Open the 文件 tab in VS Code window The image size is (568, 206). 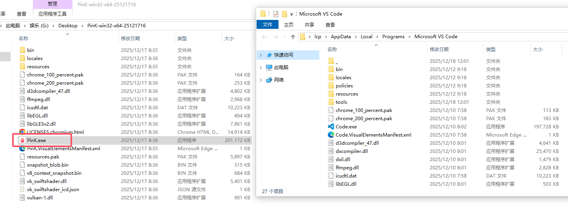pos(268,25)
